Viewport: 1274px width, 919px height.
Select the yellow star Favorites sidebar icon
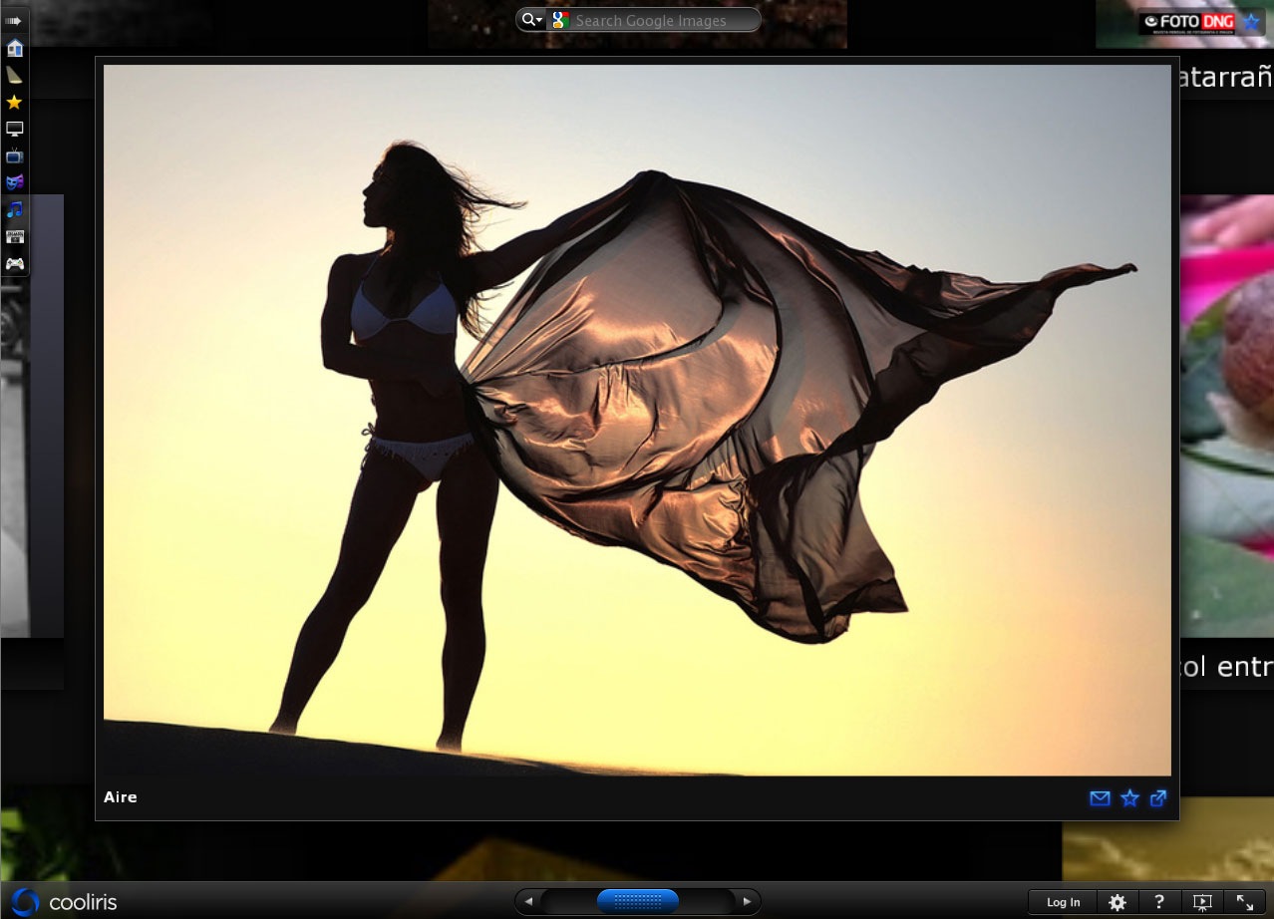[x=15, y=102]
